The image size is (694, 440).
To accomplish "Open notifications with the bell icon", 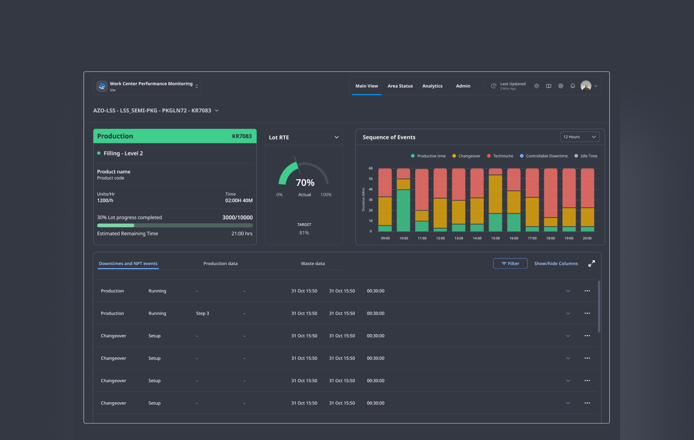I will coord(573,86).
